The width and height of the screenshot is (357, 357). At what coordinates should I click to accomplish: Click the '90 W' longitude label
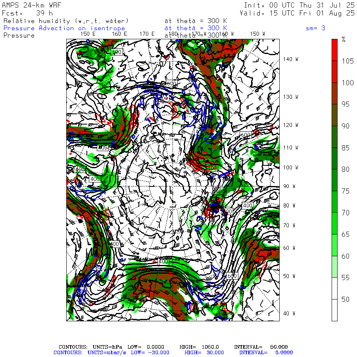289,186
